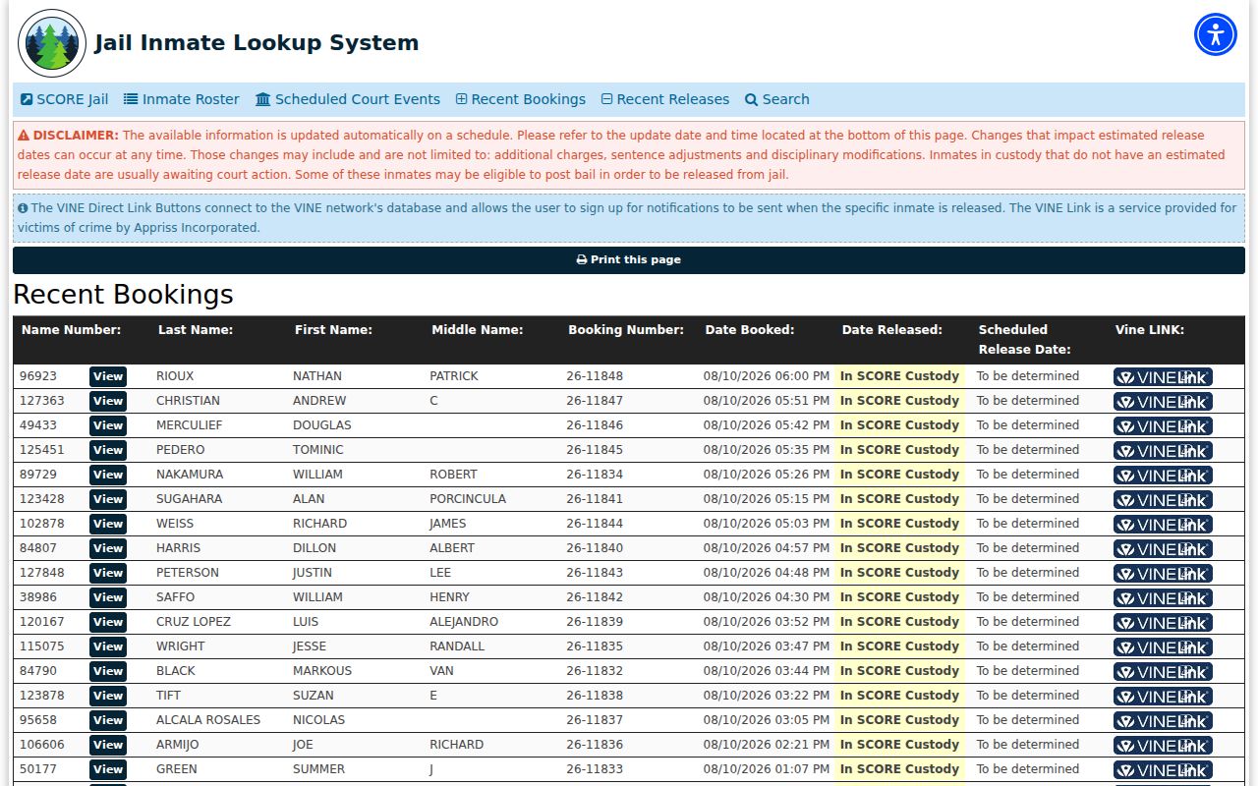
Task: View record for WEISS, number 102878
Action: pos(108,524)
